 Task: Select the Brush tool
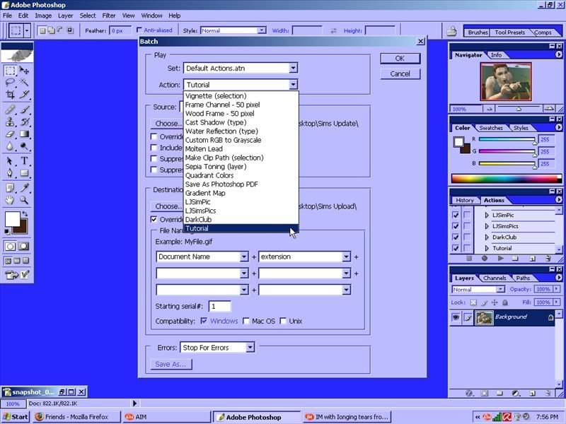[24, 110]
